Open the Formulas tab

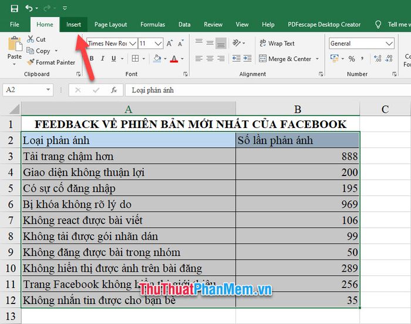(153, 25)
